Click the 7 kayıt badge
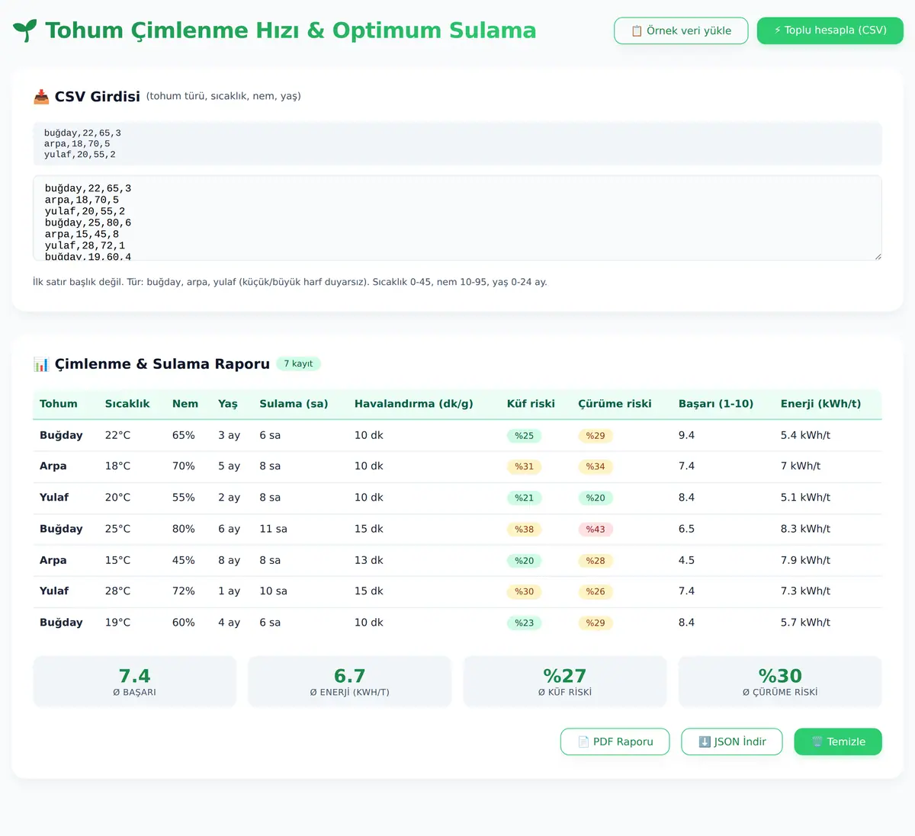915x836 pixels. pyautogui.click(x=298, y=364)
